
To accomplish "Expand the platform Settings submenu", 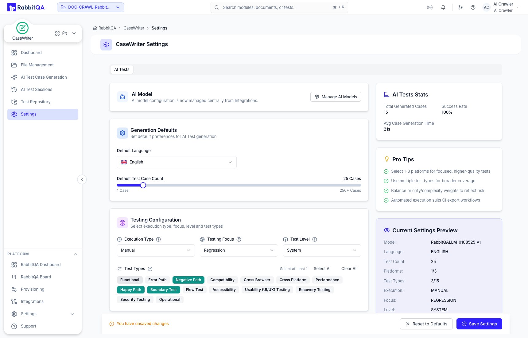I will tap(72, 314).
